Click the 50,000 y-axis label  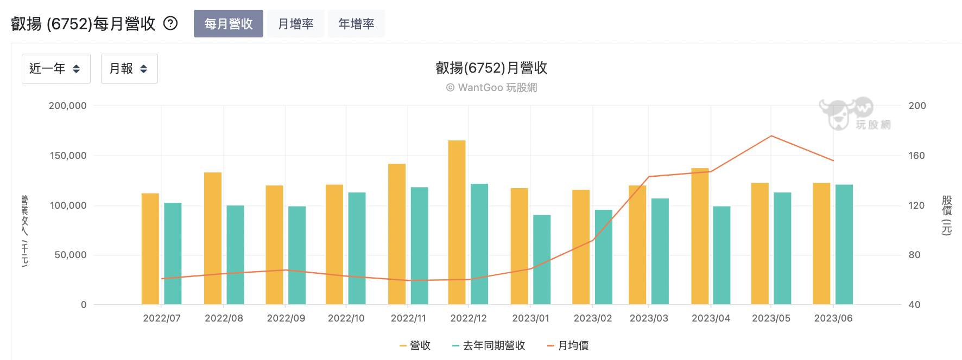pos(71,255)
